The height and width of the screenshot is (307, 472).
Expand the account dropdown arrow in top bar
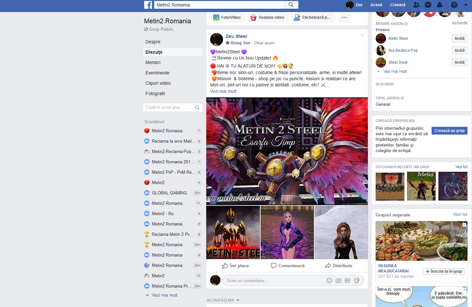[466, 5]
